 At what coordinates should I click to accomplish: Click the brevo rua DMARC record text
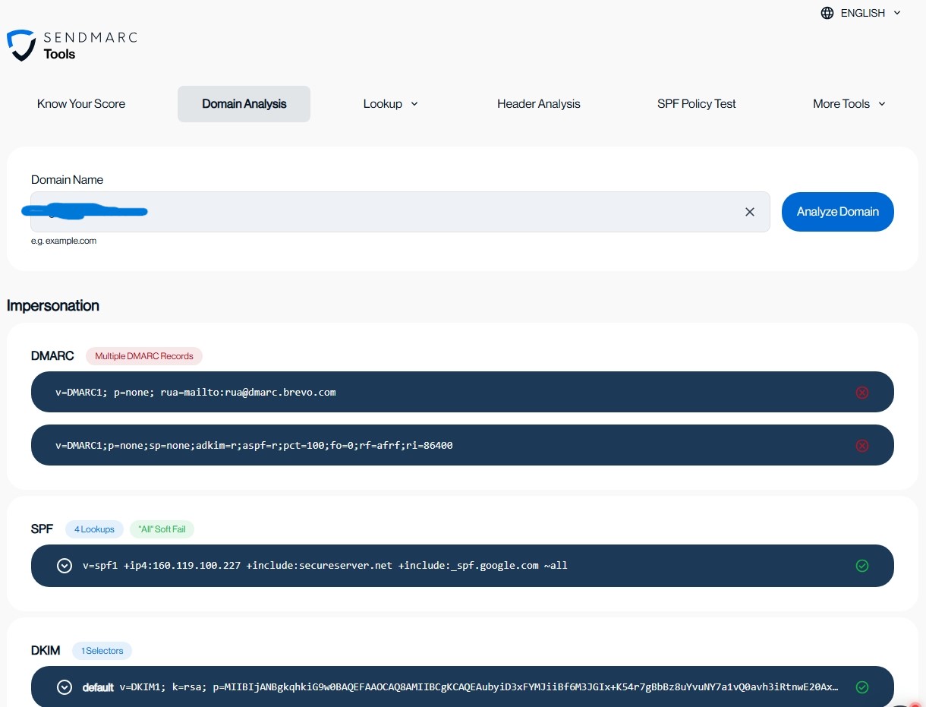click(x=196, y=393)
